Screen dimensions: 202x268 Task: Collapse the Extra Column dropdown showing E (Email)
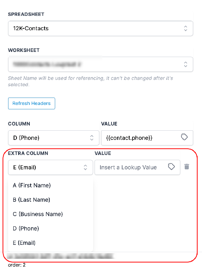coord(50,167)
